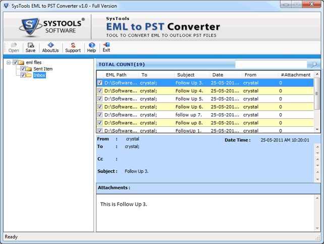The height and width of the screenshot is (244, 324).
Task: Click the Exit toolbar icon
Action: tap(106, 47)
